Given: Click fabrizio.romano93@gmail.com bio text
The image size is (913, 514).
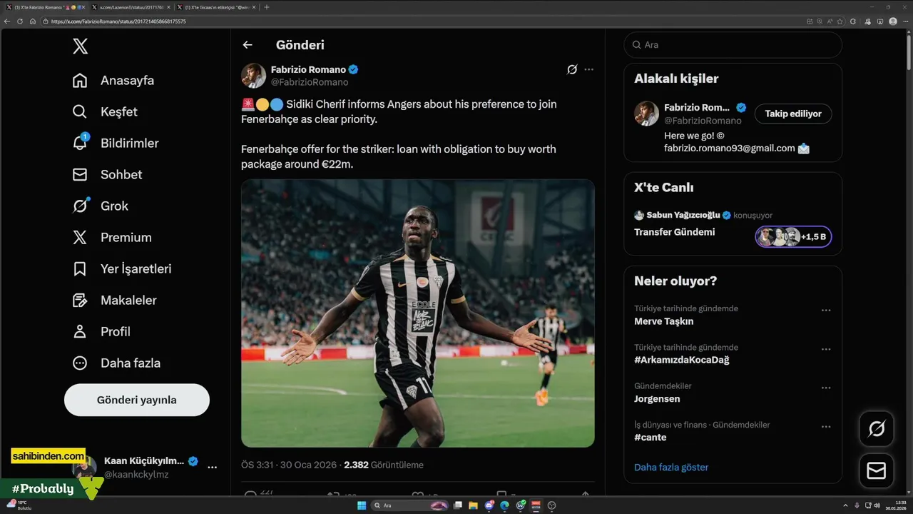Looking at the screenshot, I should (729, 148).
